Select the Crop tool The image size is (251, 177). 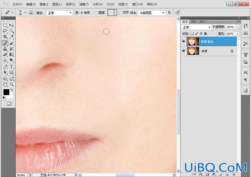coord(5,37)
